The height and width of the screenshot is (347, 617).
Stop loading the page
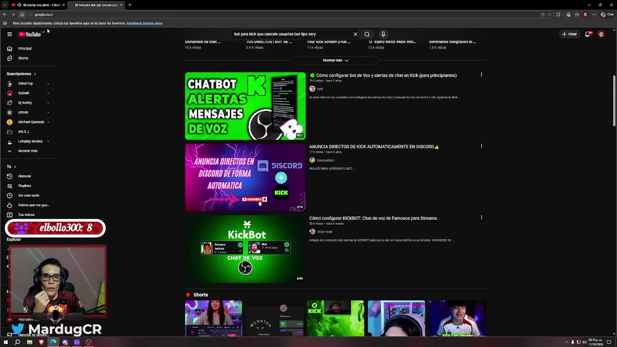(13, 14)
